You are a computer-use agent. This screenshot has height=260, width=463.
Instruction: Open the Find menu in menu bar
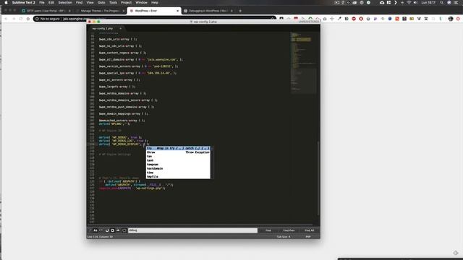point(79,2)
